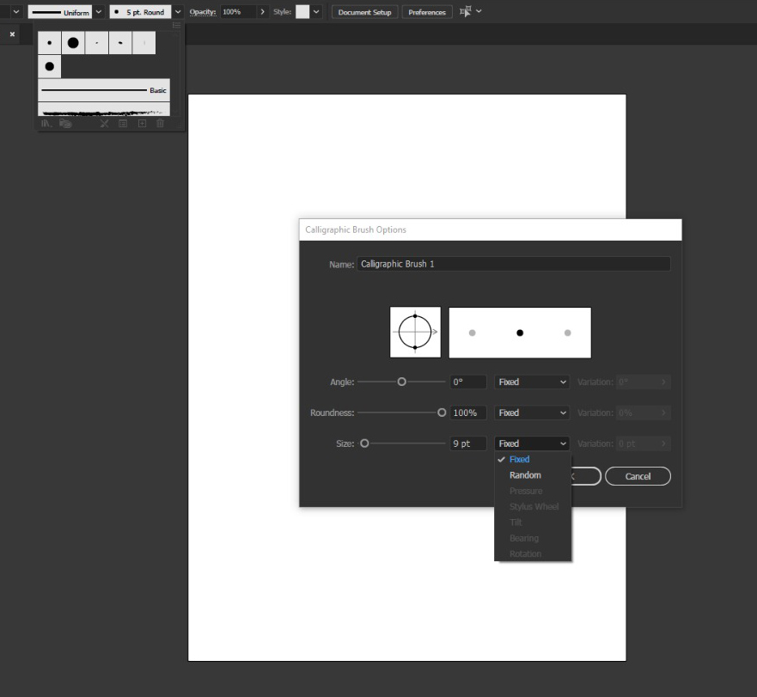Screen dimensions: 757x697
Task: Click Remove Brush Stroke icon
Action: tap(104, 124)
